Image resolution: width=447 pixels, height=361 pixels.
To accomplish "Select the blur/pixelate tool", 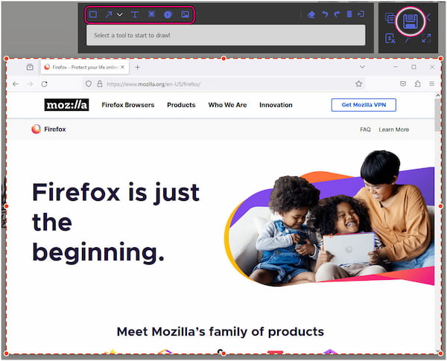I will [x=152, y=14].
